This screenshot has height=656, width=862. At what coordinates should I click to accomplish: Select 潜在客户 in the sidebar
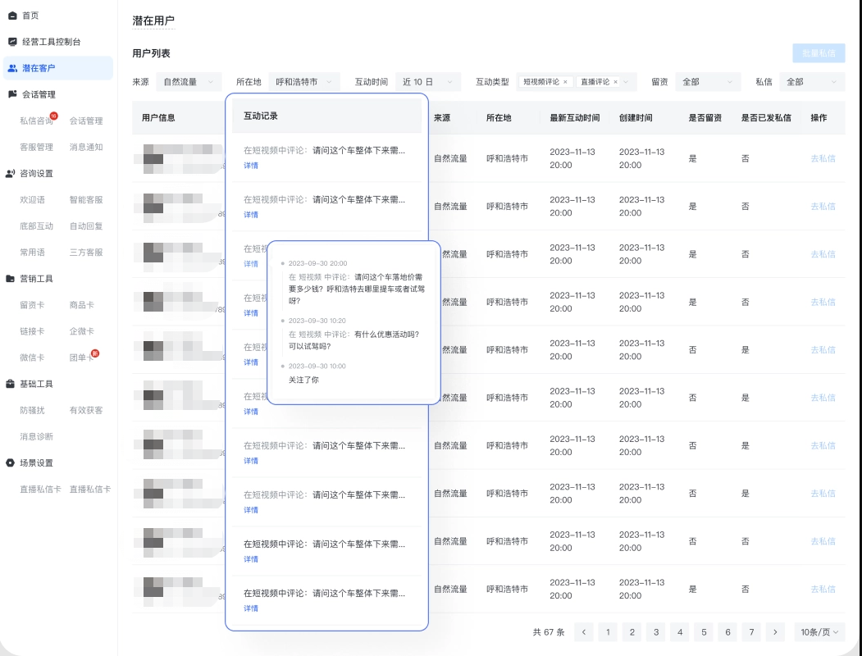[58, 68]
